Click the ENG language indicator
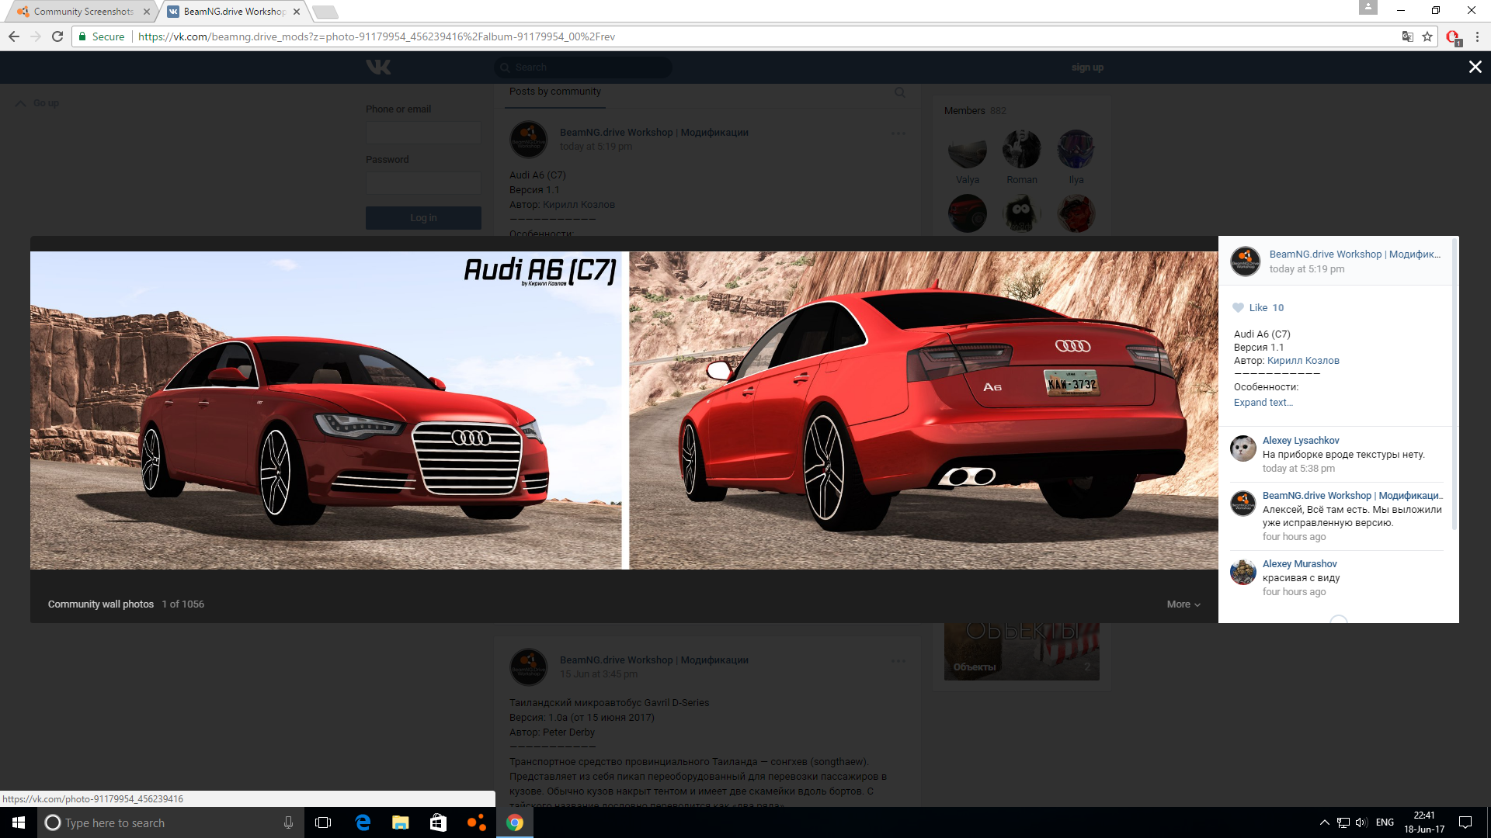 [x=1385, y=822]
